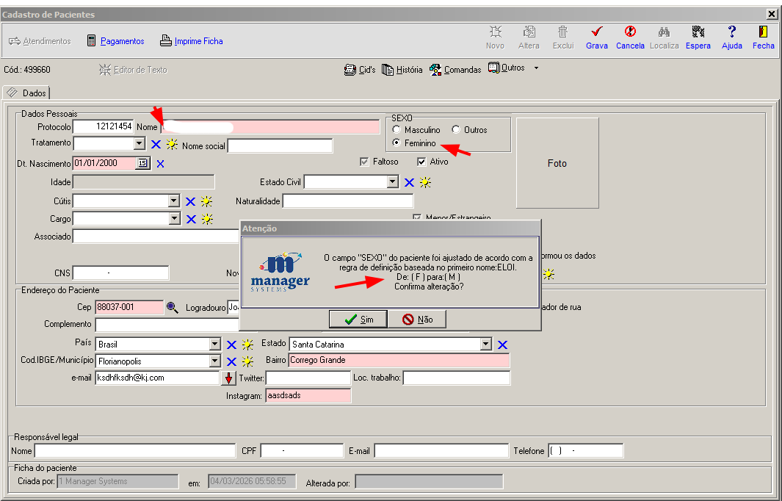Open date picker for Dt. Nascimento

tap(142, 163)
